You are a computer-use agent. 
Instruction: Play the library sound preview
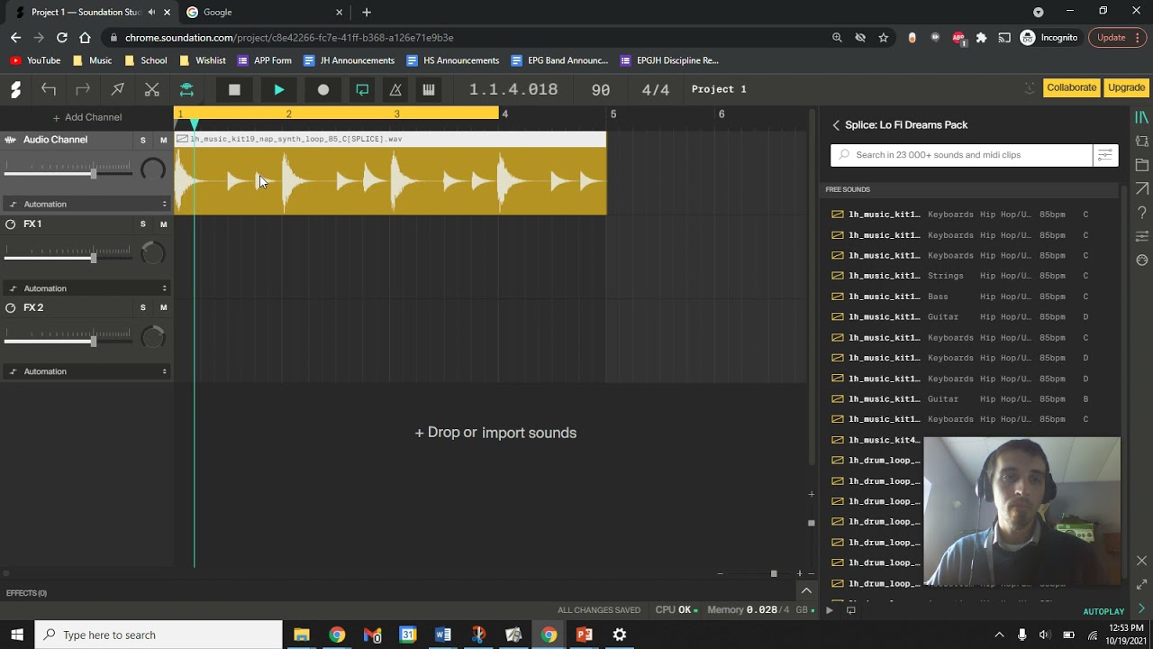coord(830,610)
